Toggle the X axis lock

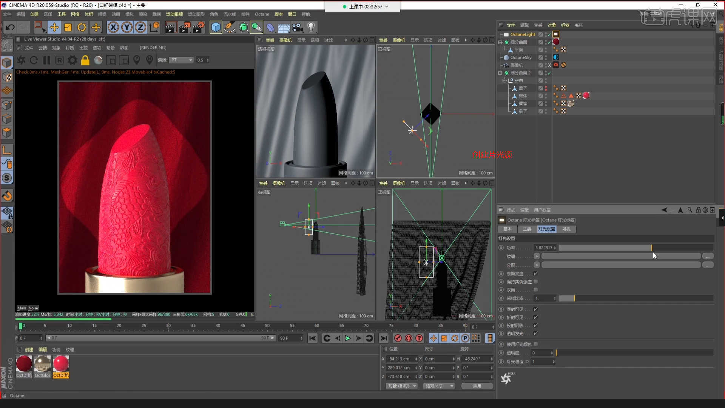click(113, 27)
